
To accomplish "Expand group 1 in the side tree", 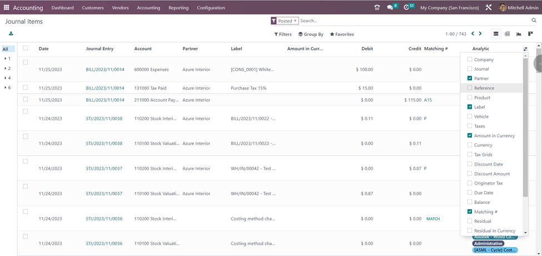I will pos(8,58).
